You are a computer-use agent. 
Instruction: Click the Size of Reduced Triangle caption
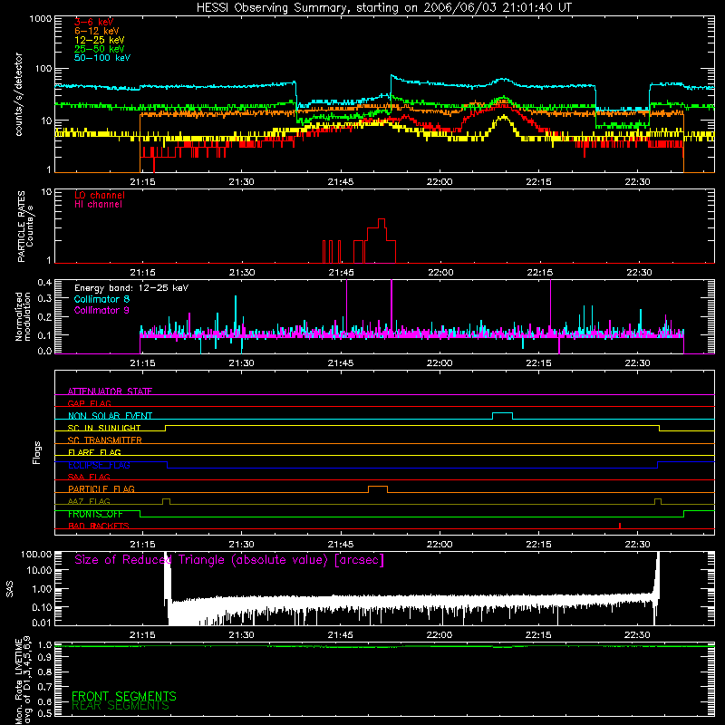(x=229, y=560)
